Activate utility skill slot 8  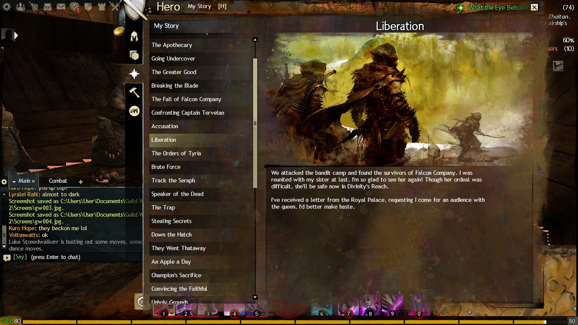point(370,306)
